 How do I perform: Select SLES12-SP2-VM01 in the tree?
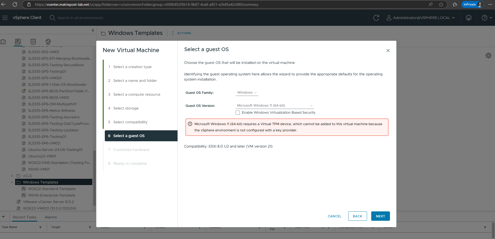(x=44, y=52)
